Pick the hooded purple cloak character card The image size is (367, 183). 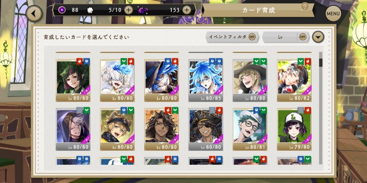73,129
